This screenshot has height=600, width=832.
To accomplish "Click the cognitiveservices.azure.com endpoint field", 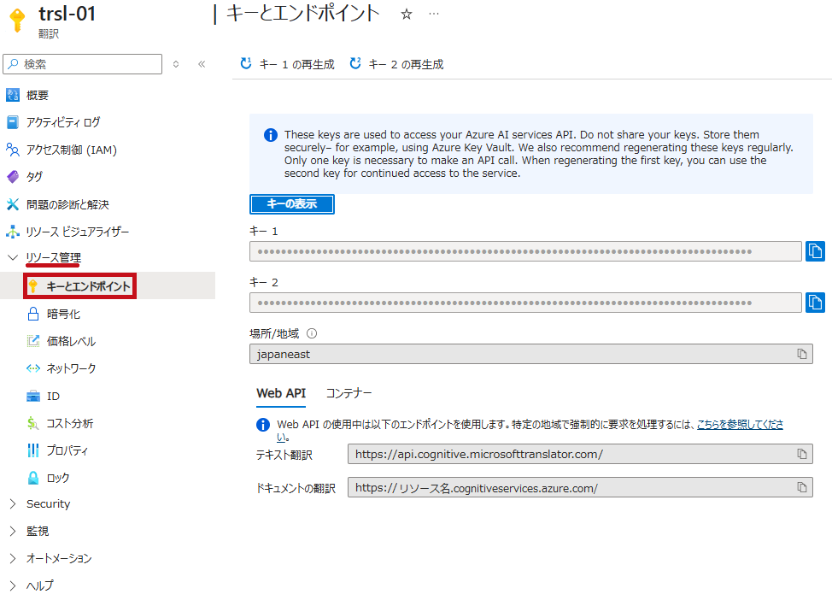I will click(580, 487).
